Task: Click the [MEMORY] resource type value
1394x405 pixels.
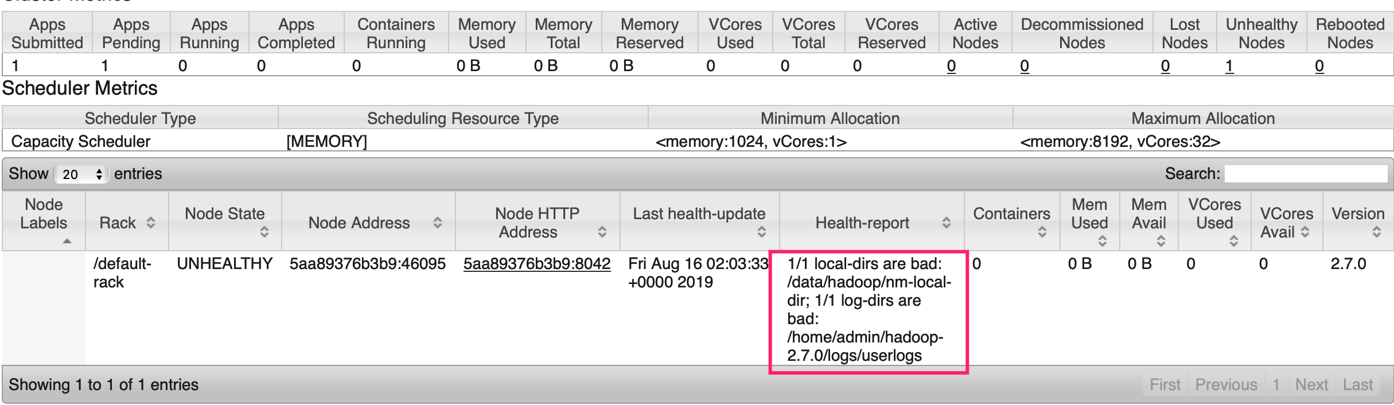Action: (x=326, y=142)
